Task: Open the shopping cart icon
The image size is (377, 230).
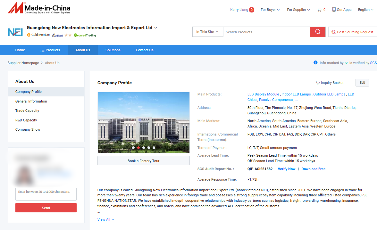Action: 319,10
